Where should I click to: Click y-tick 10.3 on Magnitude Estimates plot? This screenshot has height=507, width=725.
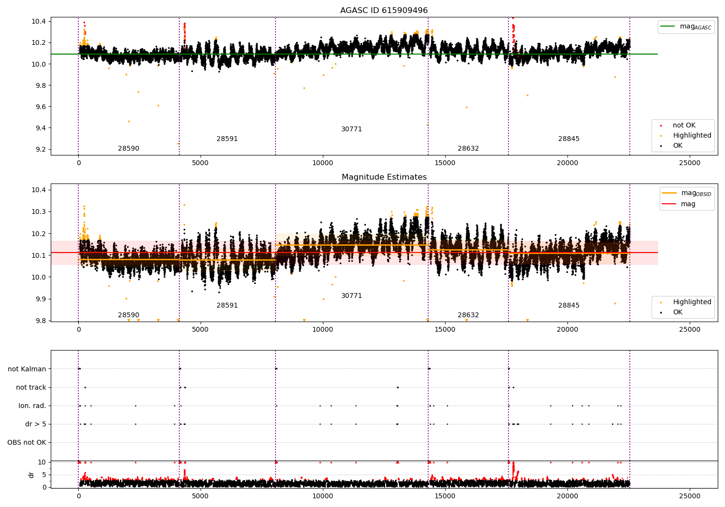pyautogui.click(x=39, y=211)
